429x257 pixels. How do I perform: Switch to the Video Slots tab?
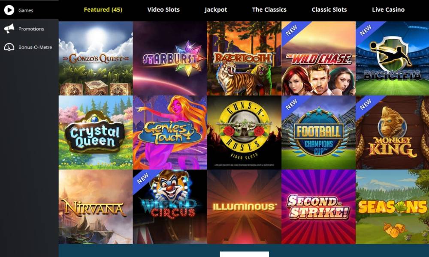pos(163,9)
